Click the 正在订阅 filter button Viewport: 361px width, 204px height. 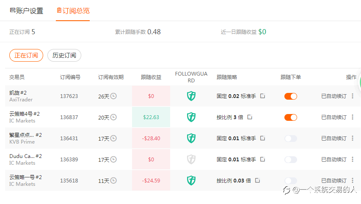pyautogui.click(x=26, y=55)
